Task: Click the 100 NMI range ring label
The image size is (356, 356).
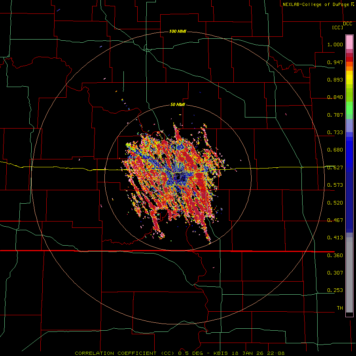Action: coord(178,31)
